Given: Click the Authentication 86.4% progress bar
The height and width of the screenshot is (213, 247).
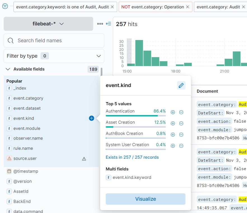Looking at the screenshot, I should pos(136,116).
